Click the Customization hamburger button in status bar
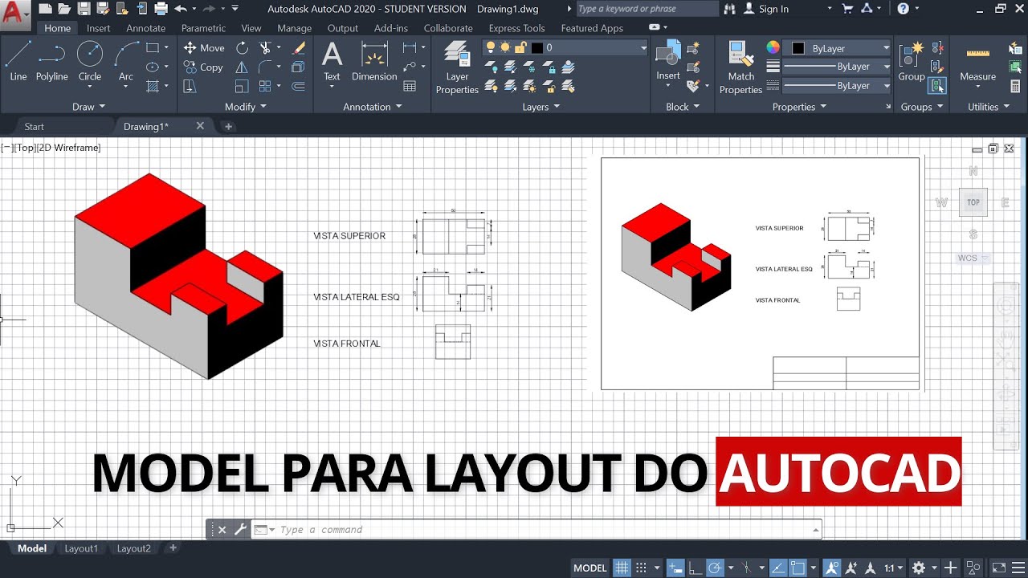The height and width of the screenshot is (578, 1028). (x=1018, y=568)
